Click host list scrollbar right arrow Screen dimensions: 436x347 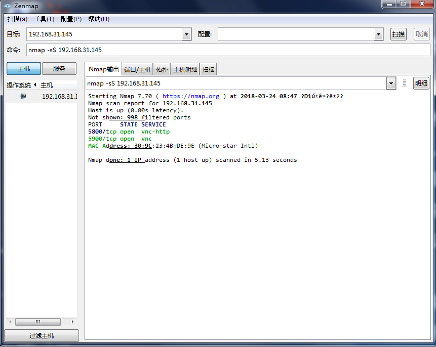[72, 322]
